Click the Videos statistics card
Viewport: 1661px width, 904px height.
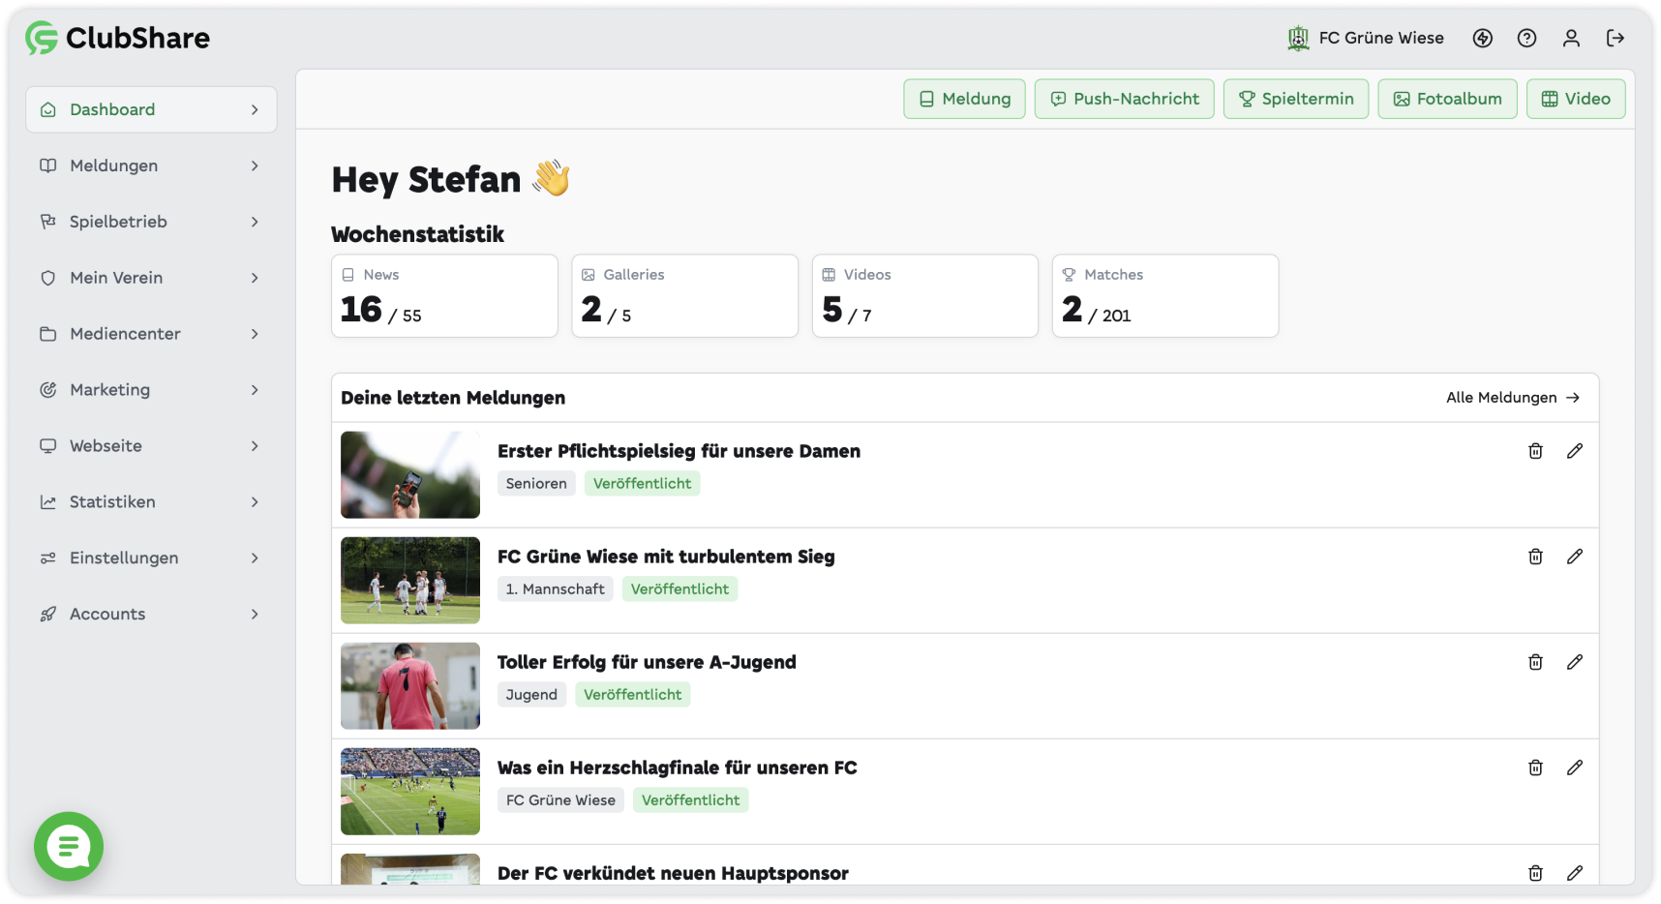click(924, 296)
